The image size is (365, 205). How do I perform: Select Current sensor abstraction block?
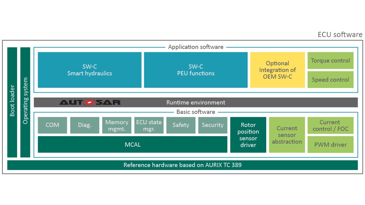click(x=287, y=135)
